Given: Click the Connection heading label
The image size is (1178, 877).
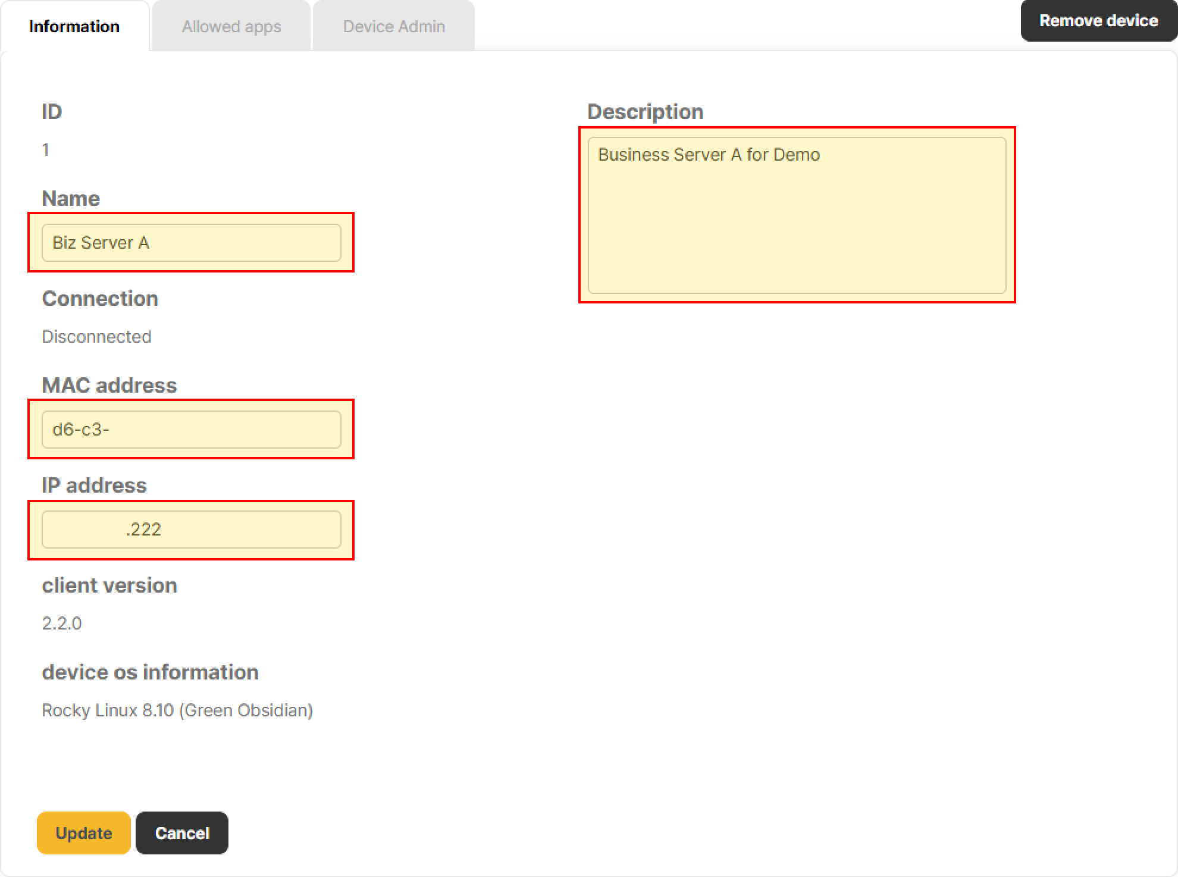Looking at the screenshot, I should (x=100, y=299).
